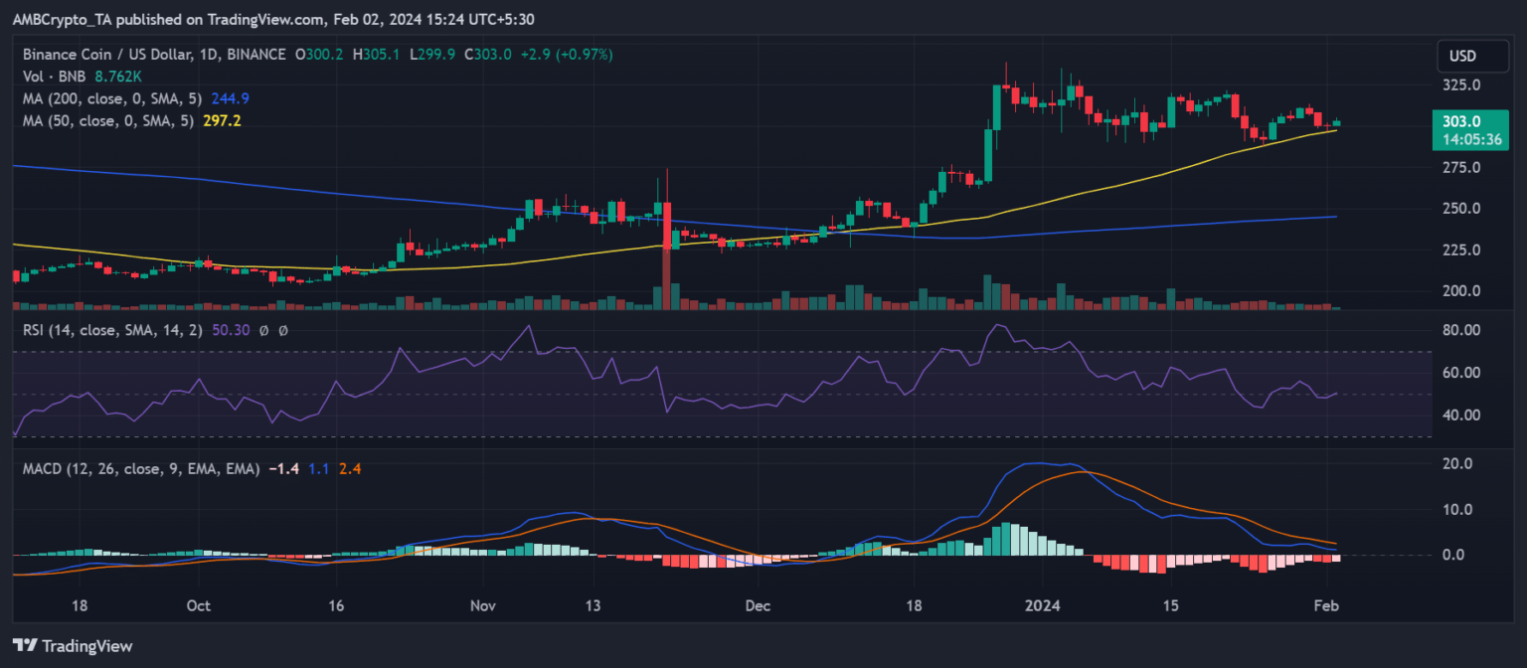This screenshot has width=1527, height=668.
Task: Click the Dec label on time axis
Action: click(759, 605)
